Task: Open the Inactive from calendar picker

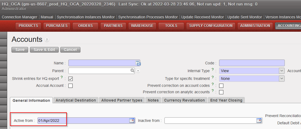Action: click(x=259, y=121)
